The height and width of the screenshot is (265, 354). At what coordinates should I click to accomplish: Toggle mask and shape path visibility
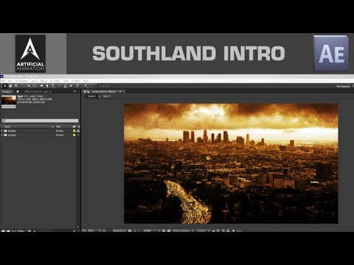click(109, 230)
